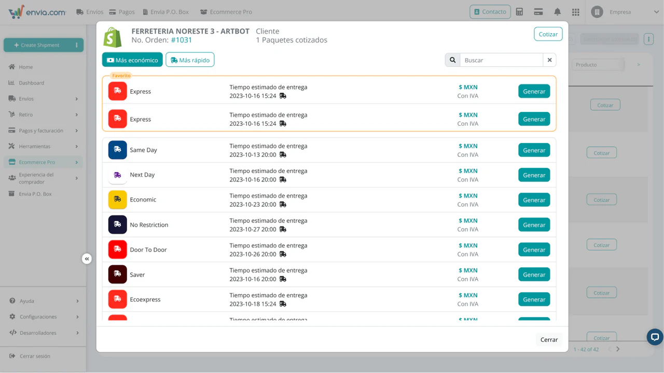Generate label for Same Day service
This screenshot has height=373, width=664.
pyautogui.click(x=534, y=150)
